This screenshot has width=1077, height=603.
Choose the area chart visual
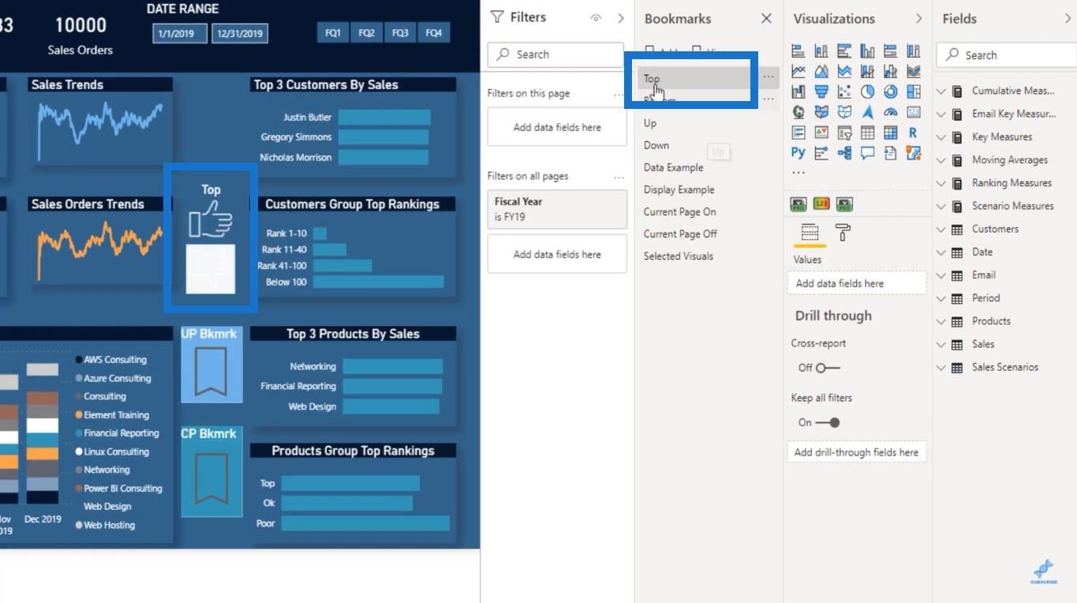coord(821,72)
